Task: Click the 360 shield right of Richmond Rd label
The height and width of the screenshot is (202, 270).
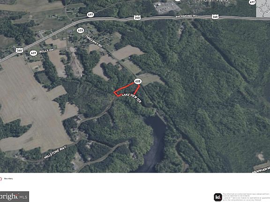Action: coord(215,17)
